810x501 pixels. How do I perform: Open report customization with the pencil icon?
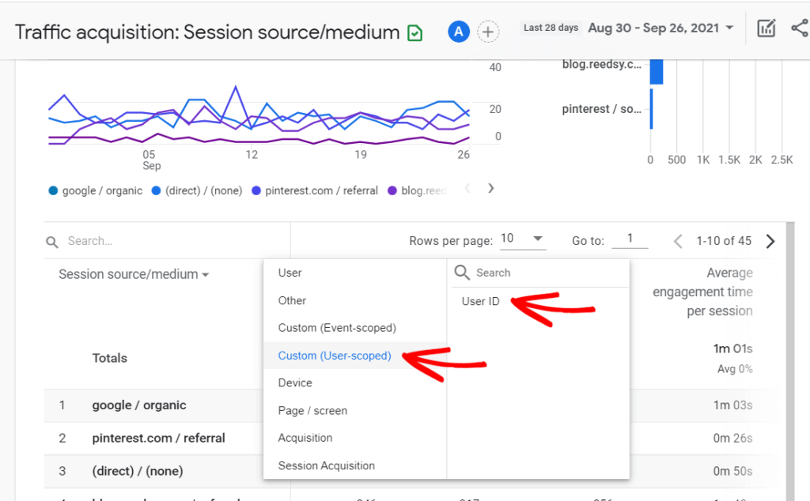(x=766, y=27)
